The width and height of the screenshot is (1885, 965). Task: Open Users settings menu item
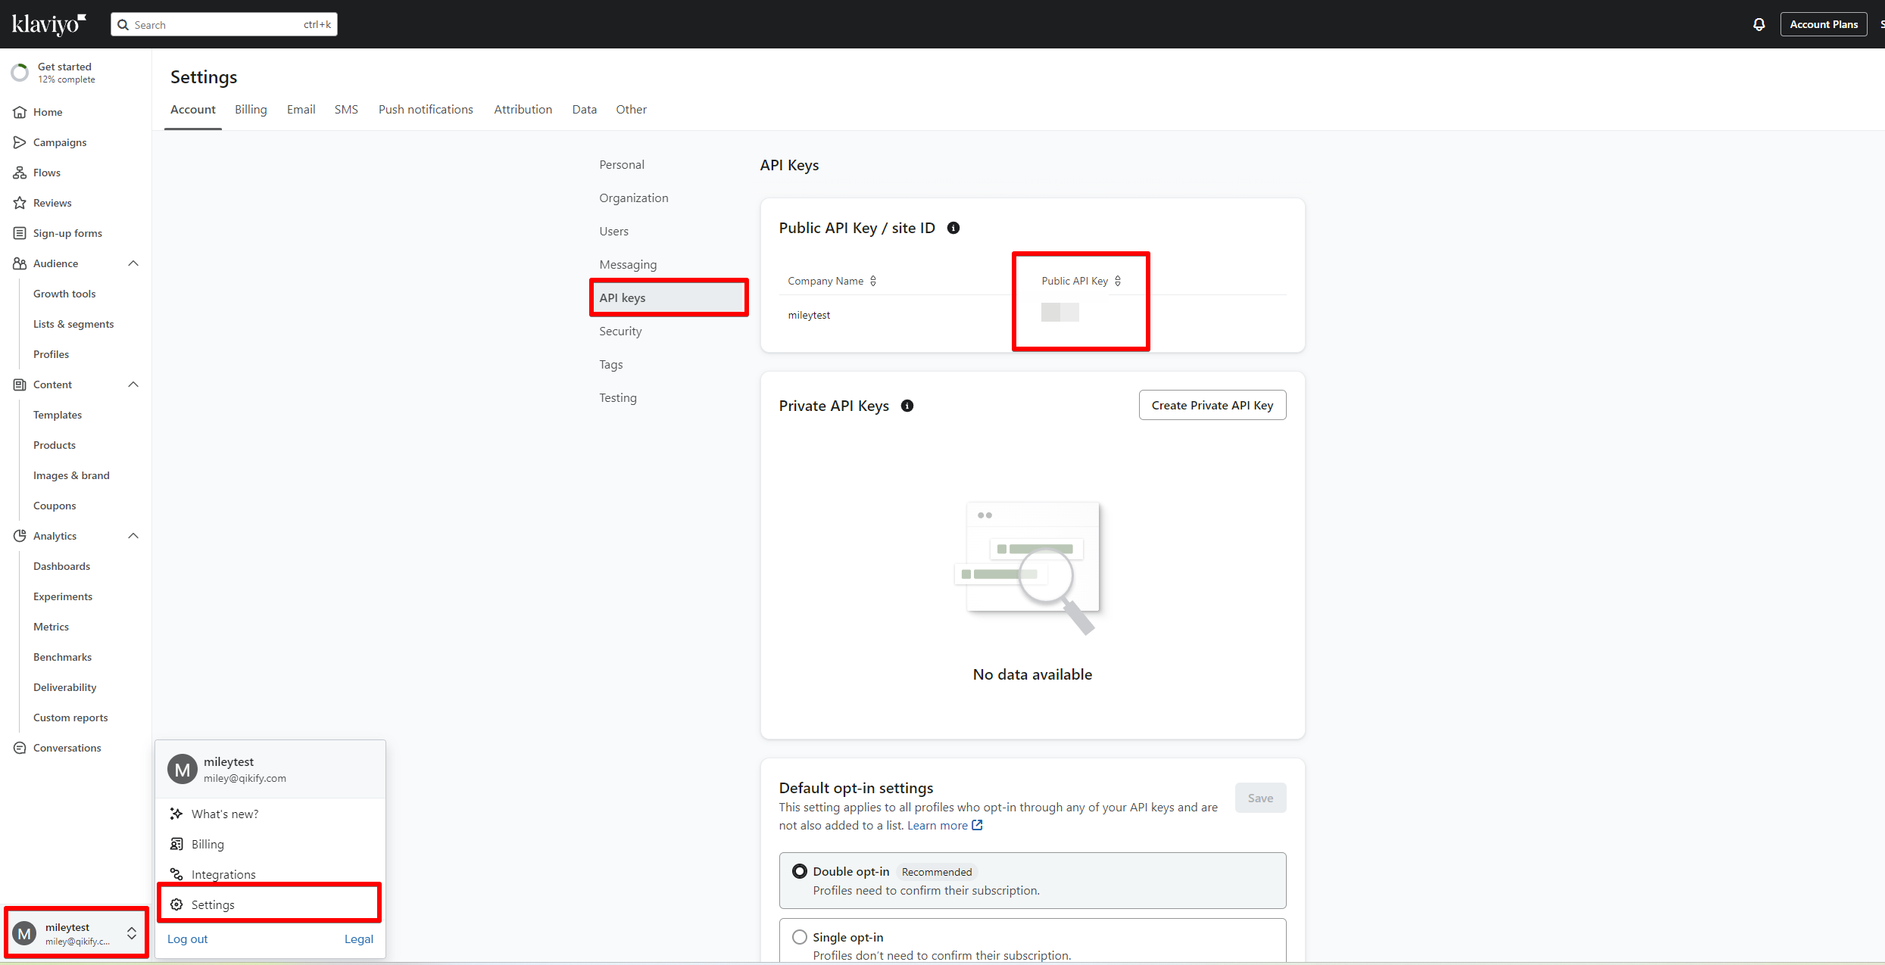(614, 232)
